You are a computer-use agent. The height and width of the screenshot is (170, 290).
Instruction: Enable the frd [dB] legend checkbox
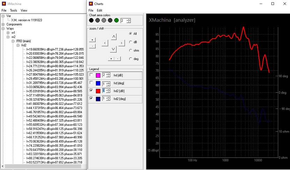click(91, 75)
